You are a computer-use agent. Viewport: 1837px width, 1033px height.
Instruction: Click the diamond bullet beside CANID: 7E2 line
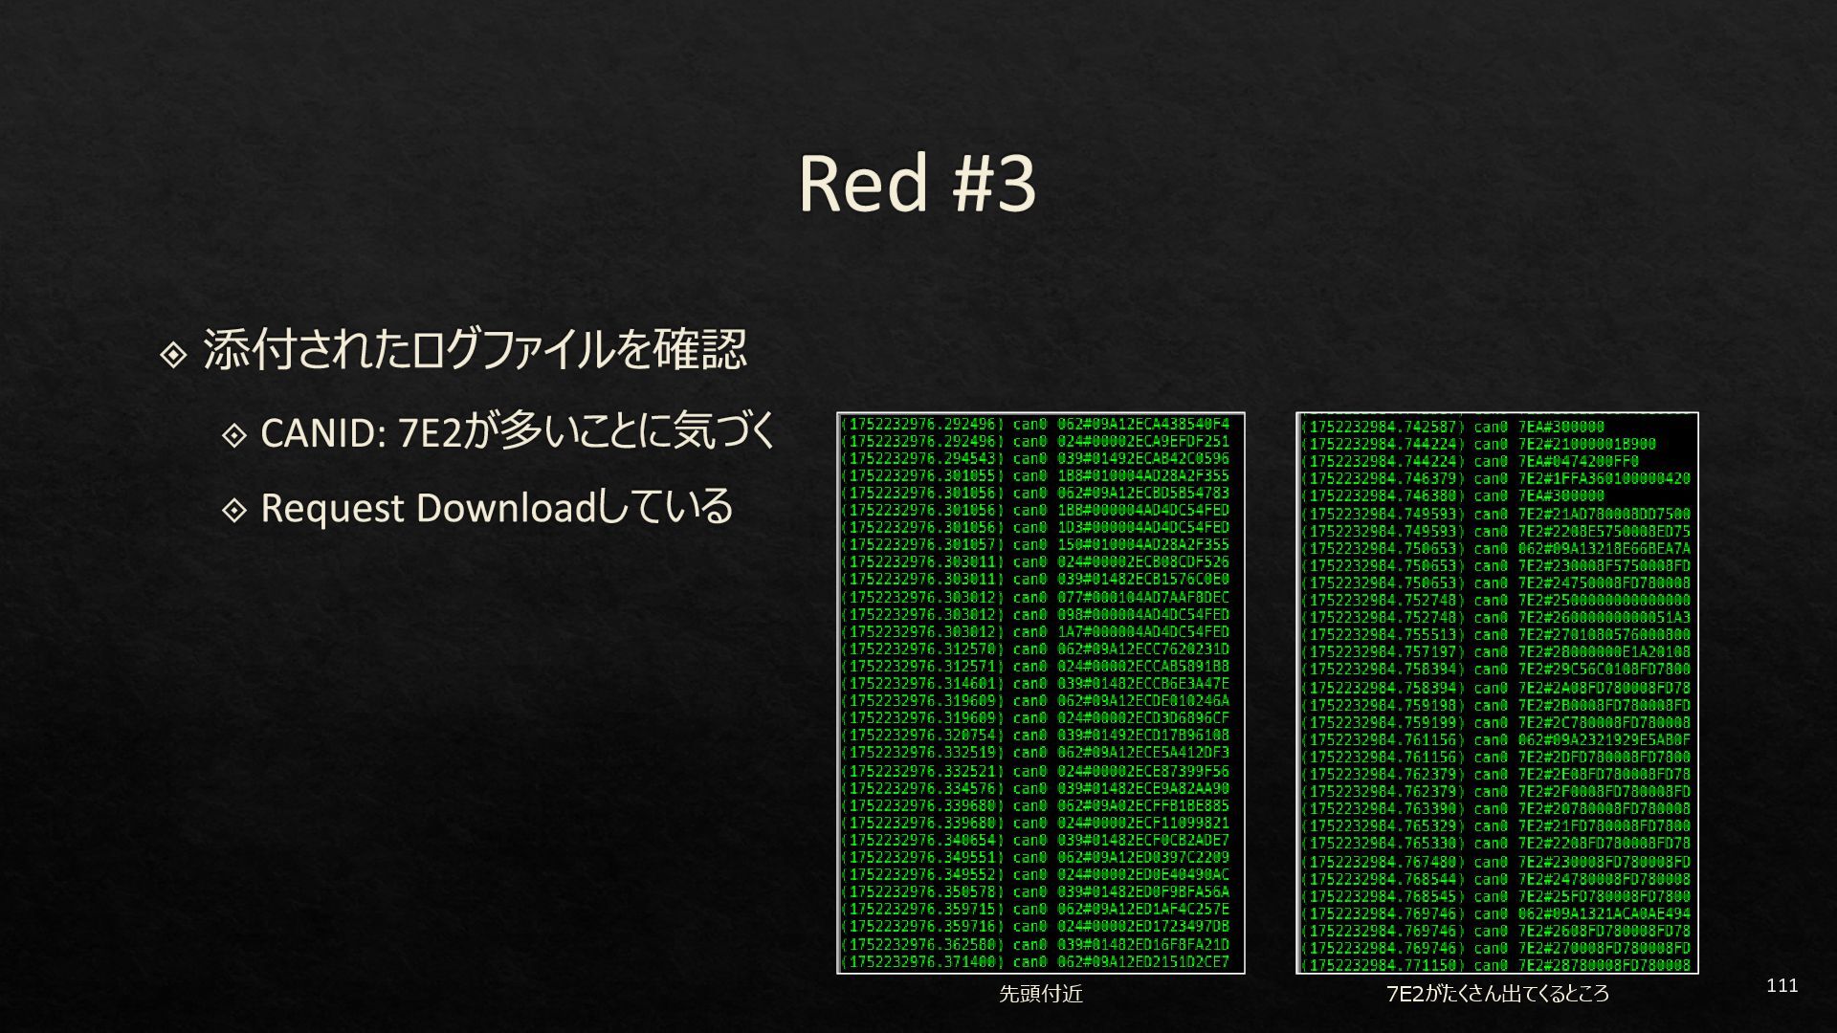tap(233, 436)
